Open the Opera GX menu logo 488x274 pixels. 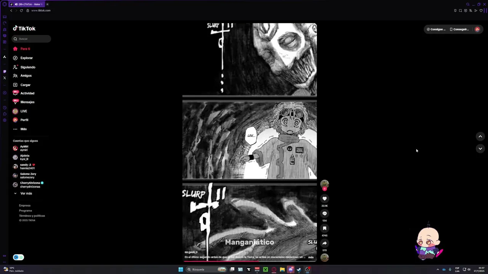(5, 4)
